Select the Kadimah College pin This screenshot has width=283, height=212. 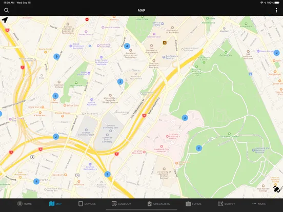[59, 82]
